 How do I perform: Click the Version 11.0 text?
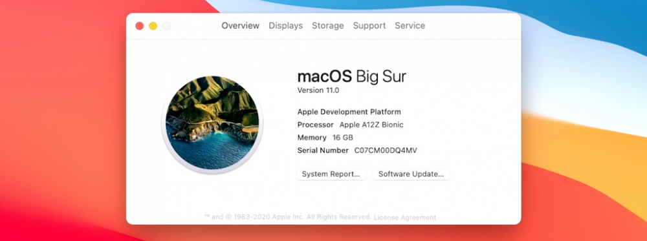point(318,90)
